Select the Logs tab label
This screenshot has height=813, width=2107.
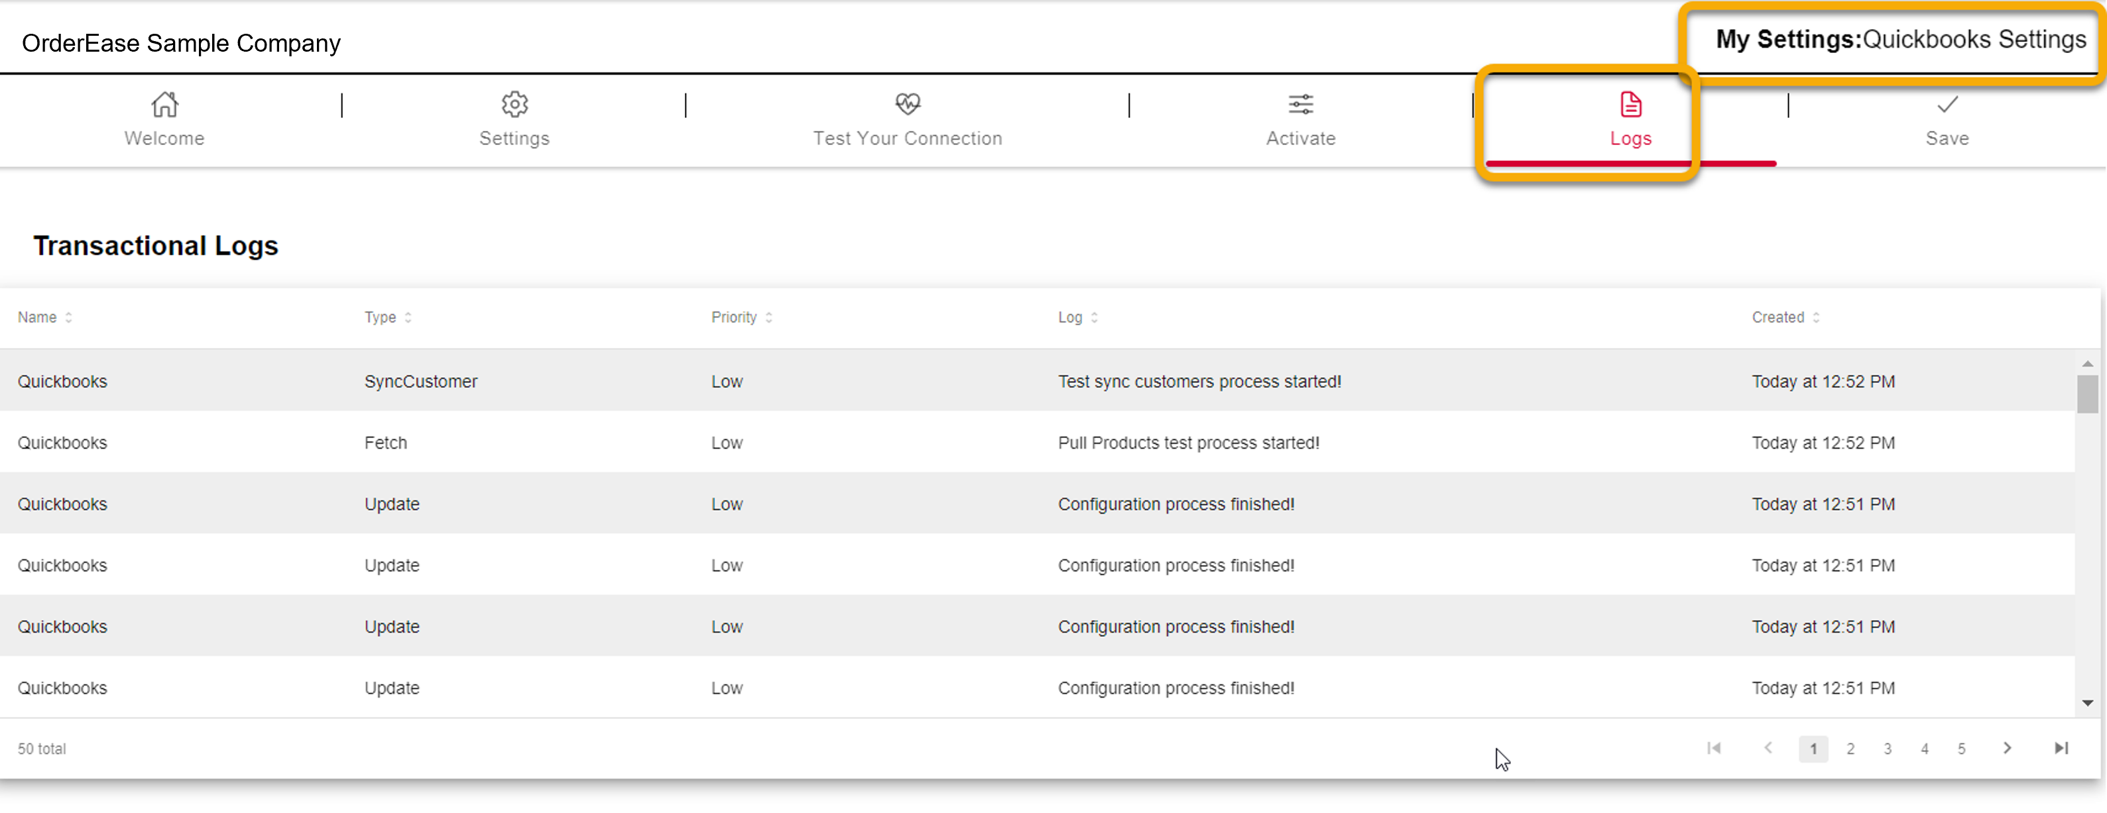[1630, 138]
